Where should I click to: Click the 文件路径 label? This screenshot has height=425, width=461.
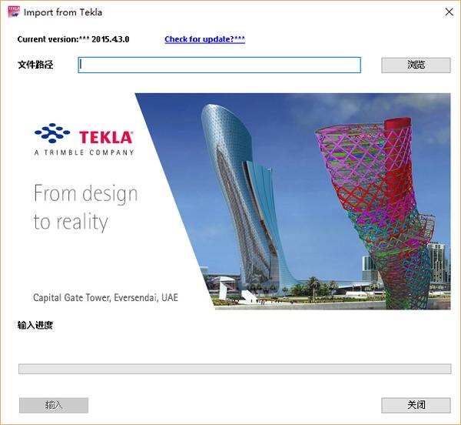pos(35,65)
